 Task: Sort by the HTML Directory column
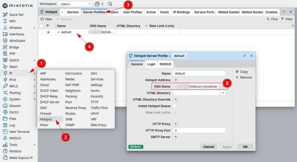pyautogui.click(x=131, y=26)
